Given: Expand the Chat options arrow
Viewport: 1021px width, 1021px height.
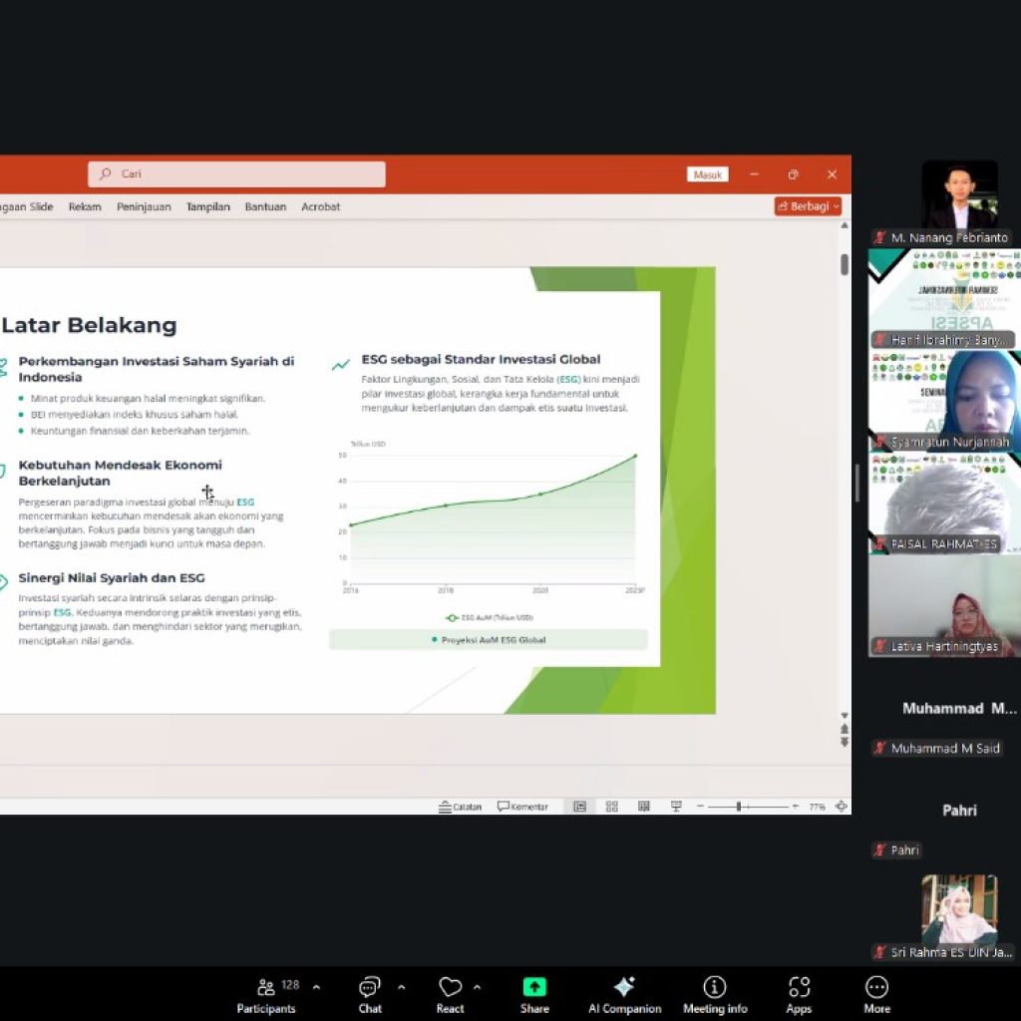Looking at the screenshot, I should 401,987.
